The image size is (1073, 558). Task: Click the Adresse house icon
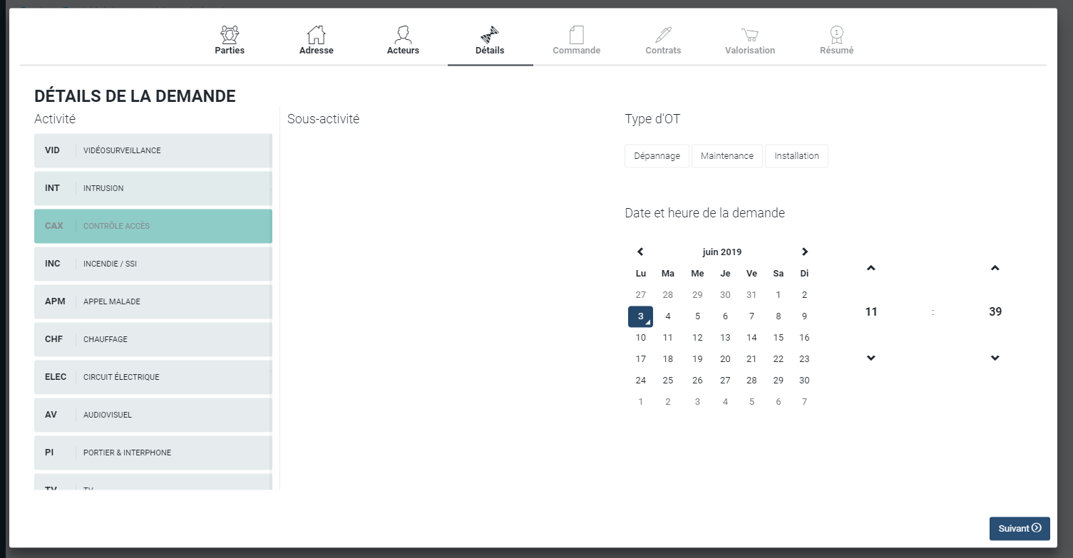[x=316, y=34]
